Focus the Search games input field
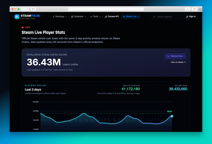The height and width of the screenshot is (144, 212). click(167, 17)
